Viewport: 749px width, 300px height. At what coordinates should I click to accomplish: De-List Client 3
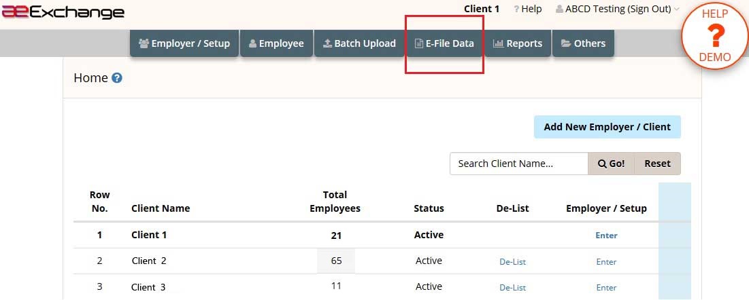tap(512, 288)
